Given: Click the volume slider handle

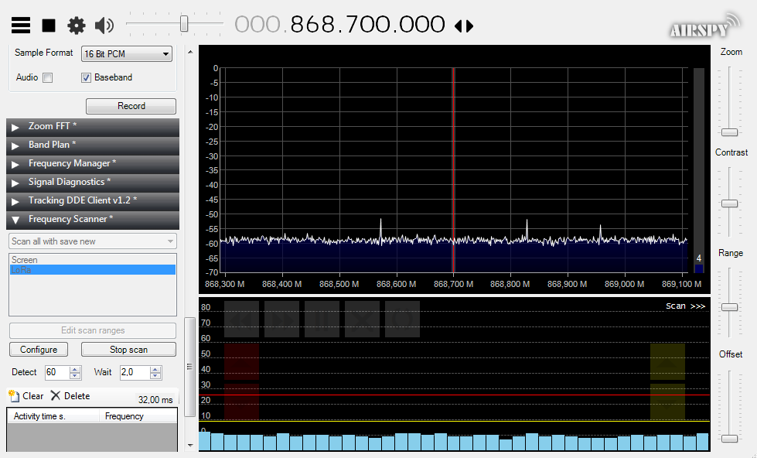Looking at the screenshot, I should coord(184,23).
